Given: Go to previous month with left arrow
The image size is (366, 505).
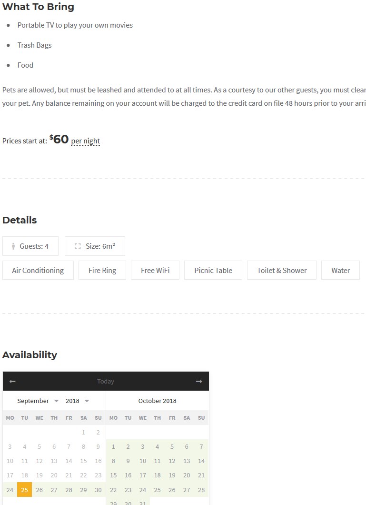Looking at the screenshot, I should tap(12, 381).
